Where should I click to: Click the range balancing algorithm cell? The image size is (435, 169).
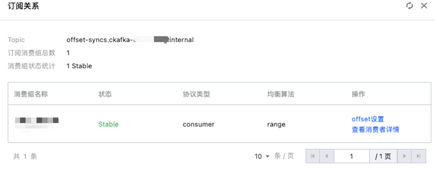[x=276, y=124]
